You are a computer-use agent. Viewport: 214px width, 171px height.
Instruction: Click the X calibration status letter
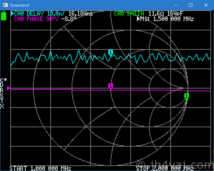(x=2, y=106)
